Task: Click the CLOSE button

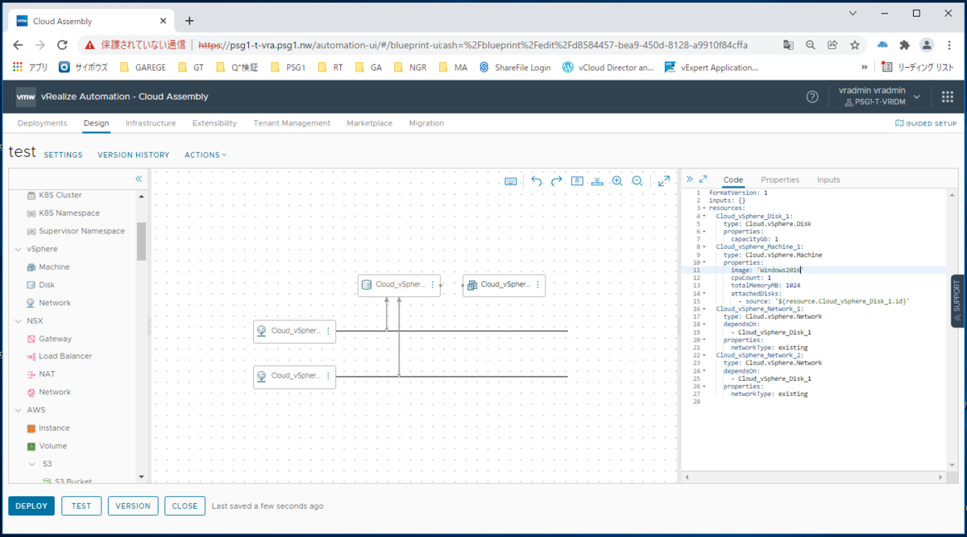Action: (185, 506)
